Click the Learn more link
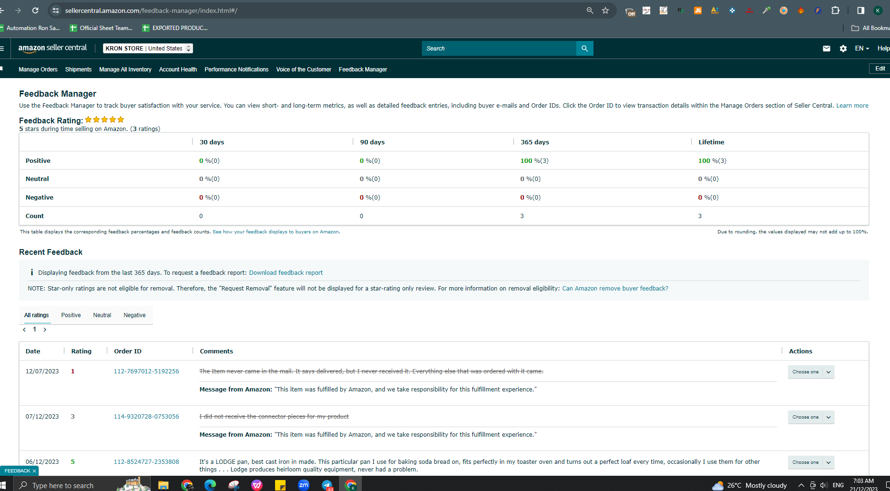 point(852,106)
